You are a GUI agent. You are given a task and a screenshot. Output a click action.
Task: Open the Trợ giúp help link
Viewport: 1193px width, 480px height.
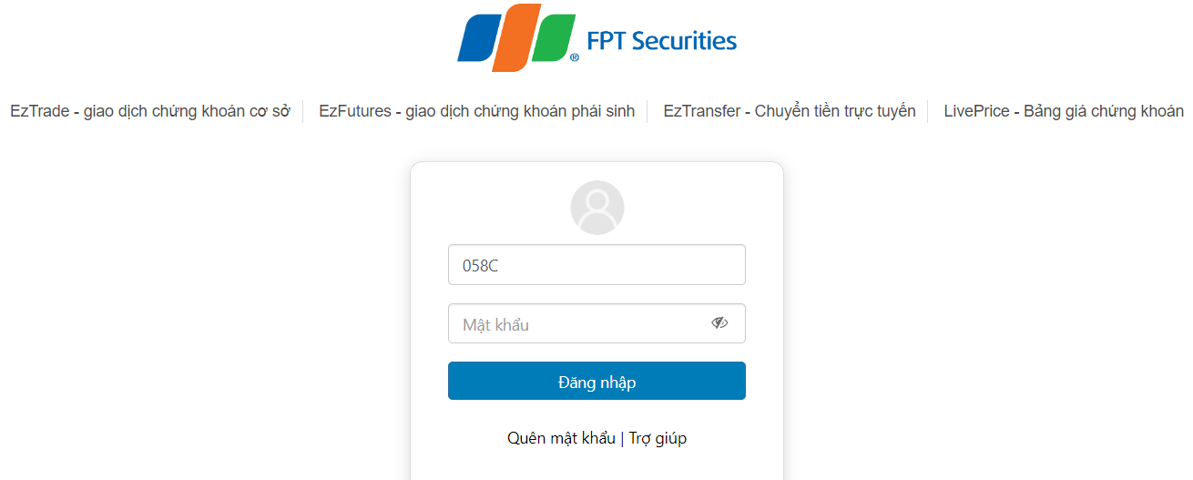(658, 438)
